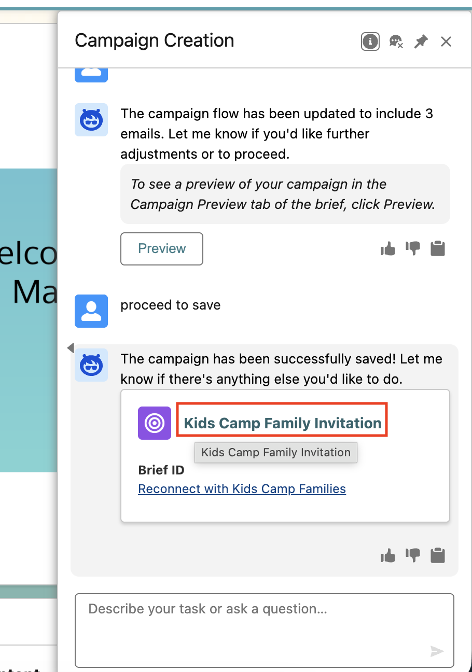The width and height of the screenshot is (472, 672).
Task: Click the purple campaign target icon
Action: pos(155,423)
